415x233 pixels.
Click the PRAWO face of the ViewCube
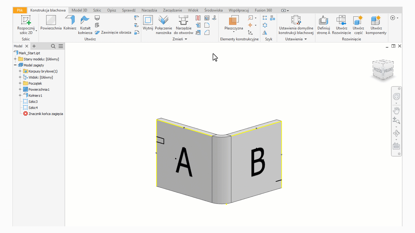pos(388,70)
